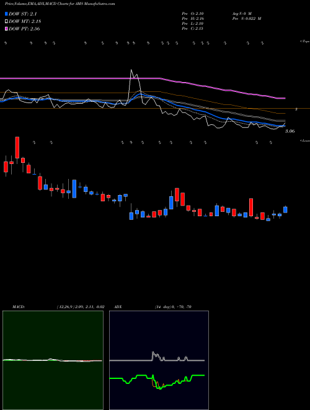Click the '3.06' price label
The height and width of the screenshot is (410, 310).
coord(290,131)
